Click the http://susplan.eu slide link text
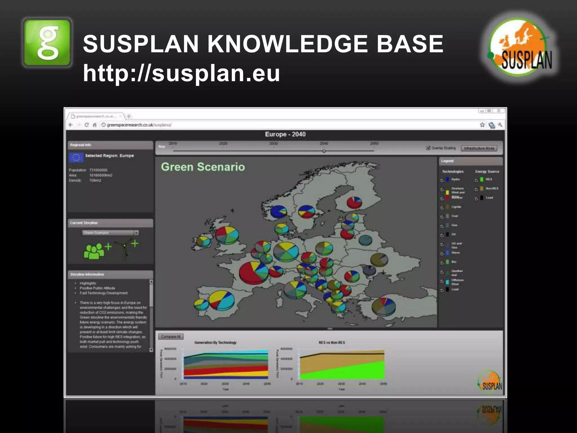The height and width of the screenshot is (433, 577). 181,73
